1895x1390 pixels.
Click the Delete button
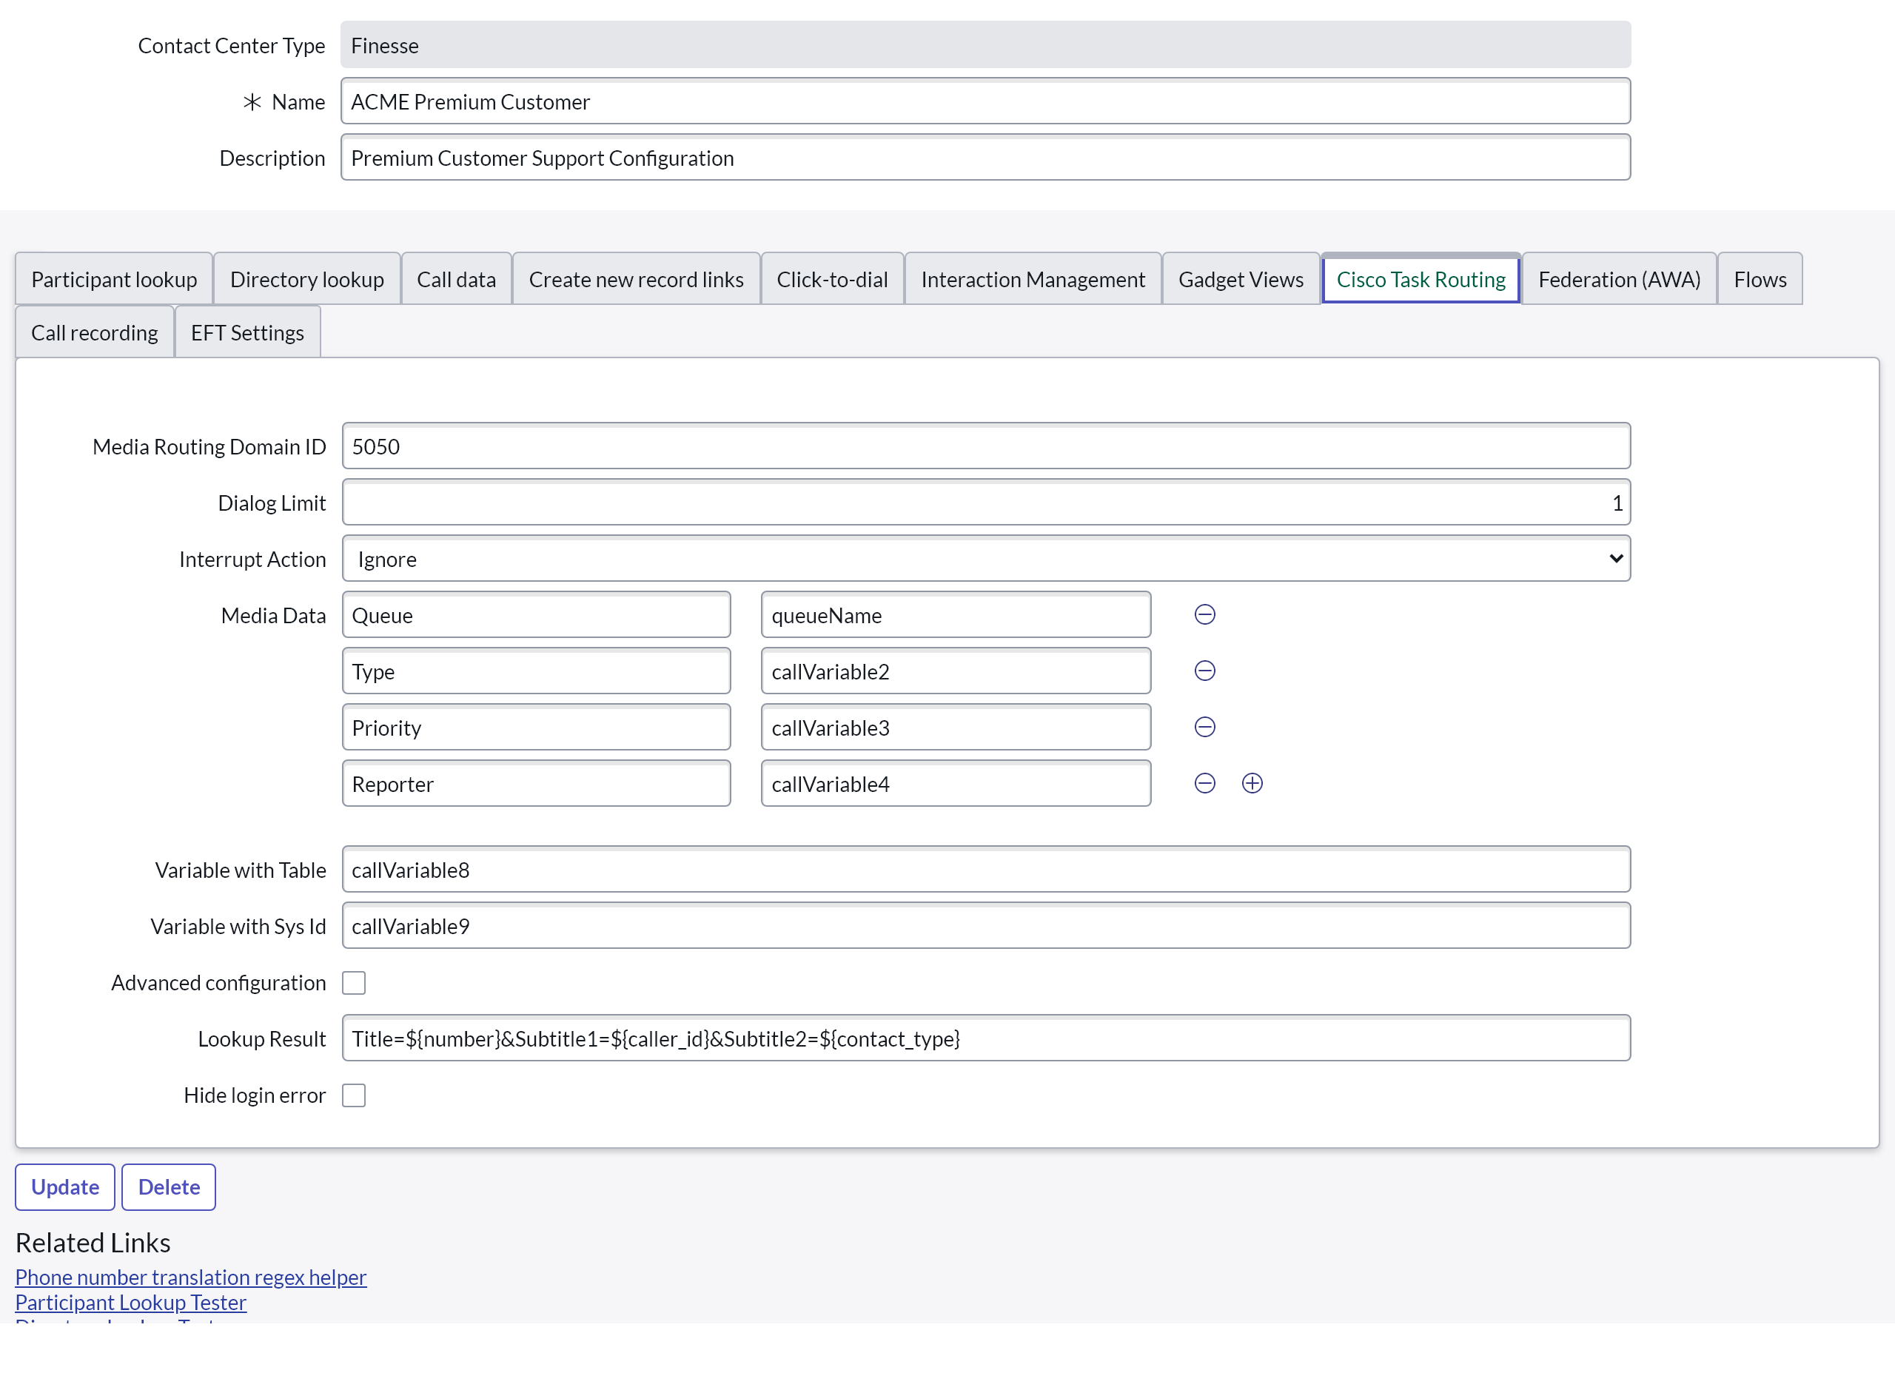(x=168, y=1187)
